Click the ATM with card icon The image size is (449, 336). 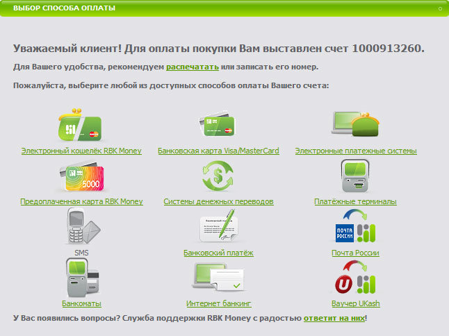click(x=83, y=278)
